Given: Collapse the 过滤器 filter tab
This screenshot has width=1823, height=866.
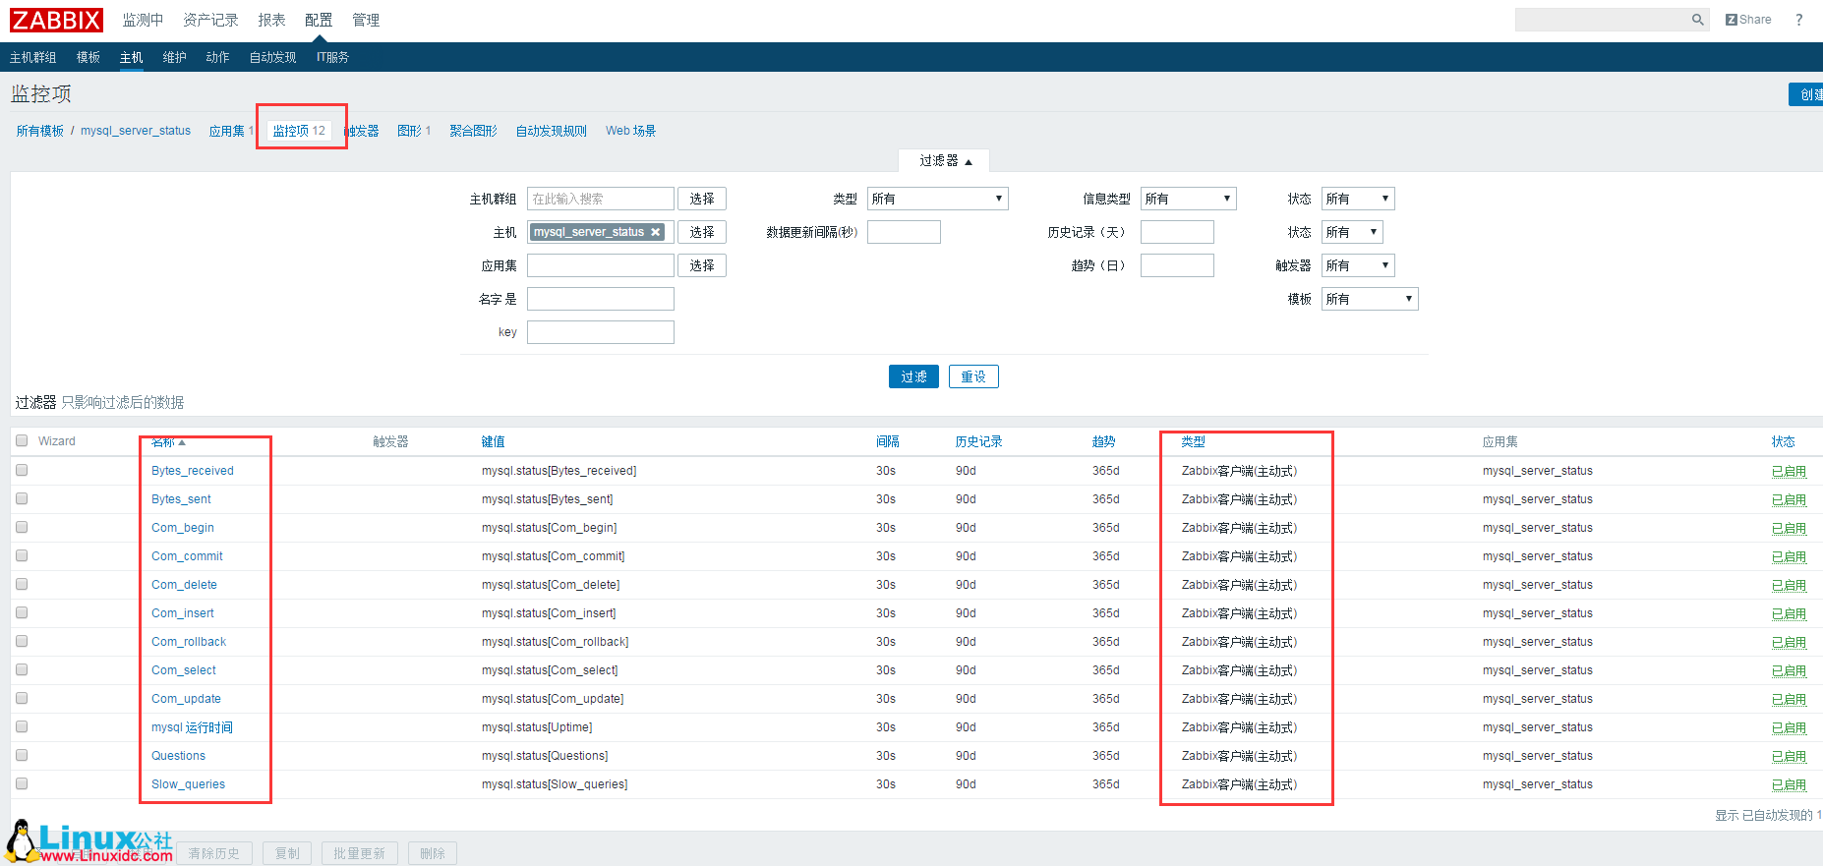Looking at the screenshot, I should point(945,160).
